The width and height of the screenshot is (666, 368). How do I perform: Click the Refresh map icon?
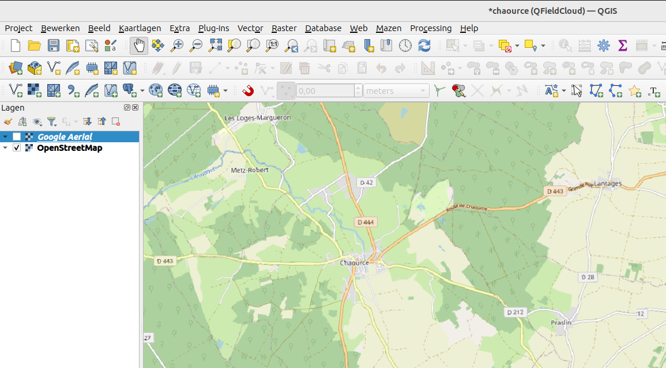click(424, 45)
